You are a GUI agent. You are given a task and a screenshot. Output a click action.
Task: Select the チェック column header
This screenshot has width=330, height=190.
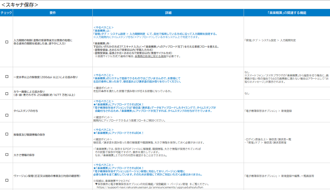coord(6,13)
